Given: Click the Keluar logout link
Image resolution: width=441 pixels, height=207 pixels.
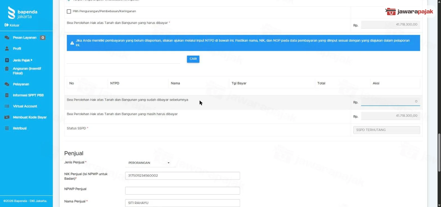Looking at the screenshot, I should (x=14, y=25).
